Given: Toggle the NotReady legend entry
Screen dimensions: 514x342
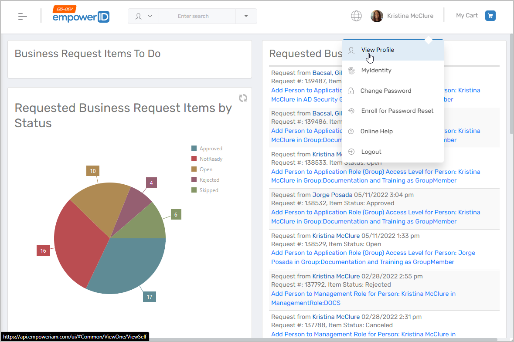Looking at the screenshot, I should [x=211, y=159].
